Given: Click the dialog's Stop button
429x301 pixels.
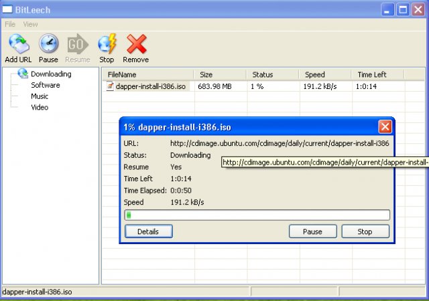Looking at the screenshot, I should 365,231.
